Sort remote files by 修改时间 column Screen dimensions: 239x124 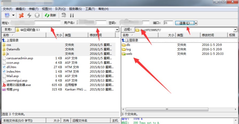[x=214, y=35]
